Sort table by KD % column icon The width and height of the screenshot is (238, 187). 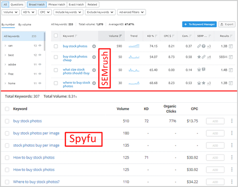pyautogui.click(x=156, y=36)
